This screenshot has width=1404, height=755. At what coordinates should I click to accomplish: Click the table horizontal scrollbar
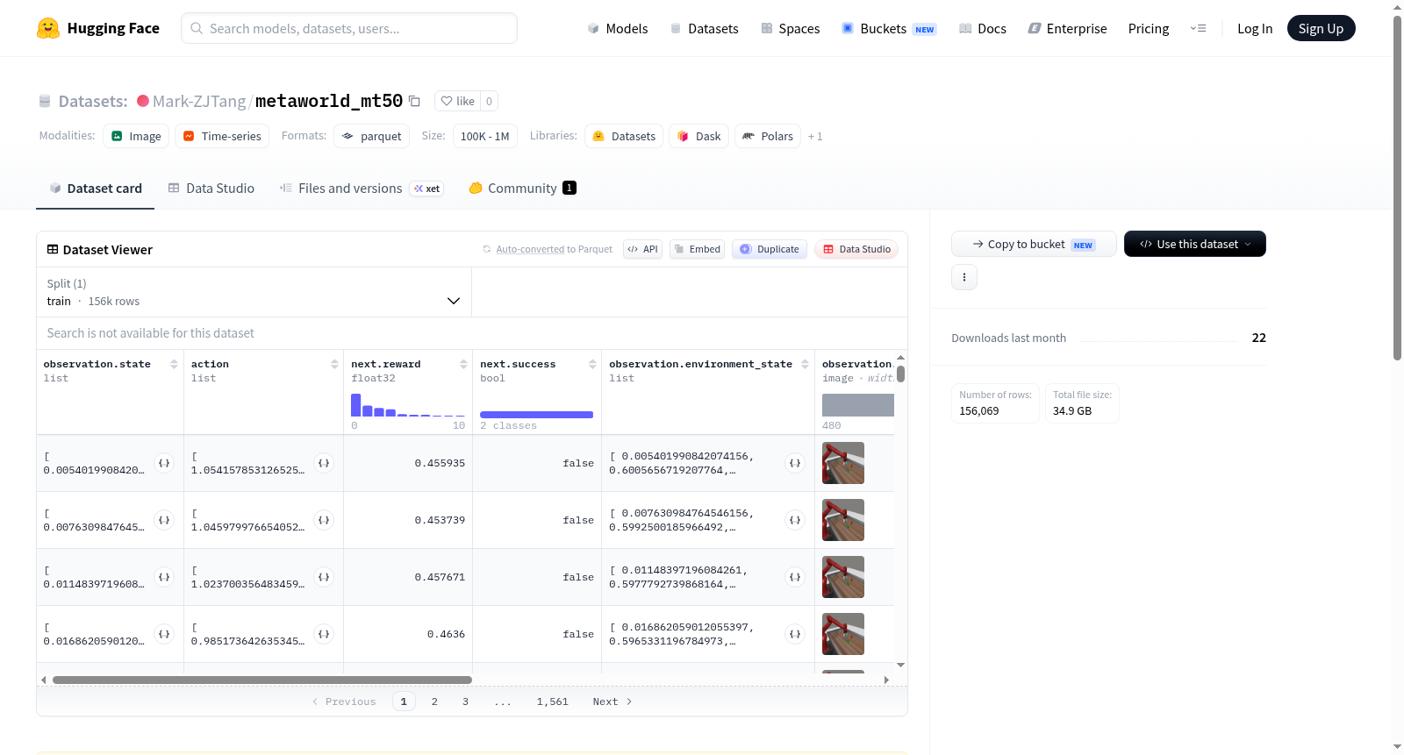[262, 680]
